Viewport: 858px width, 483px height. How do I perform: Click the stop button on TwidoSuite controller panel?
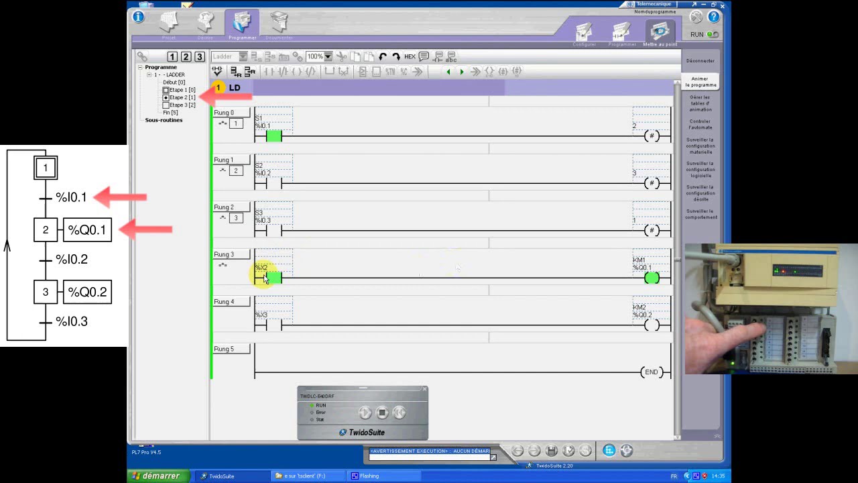pos(382,413)
